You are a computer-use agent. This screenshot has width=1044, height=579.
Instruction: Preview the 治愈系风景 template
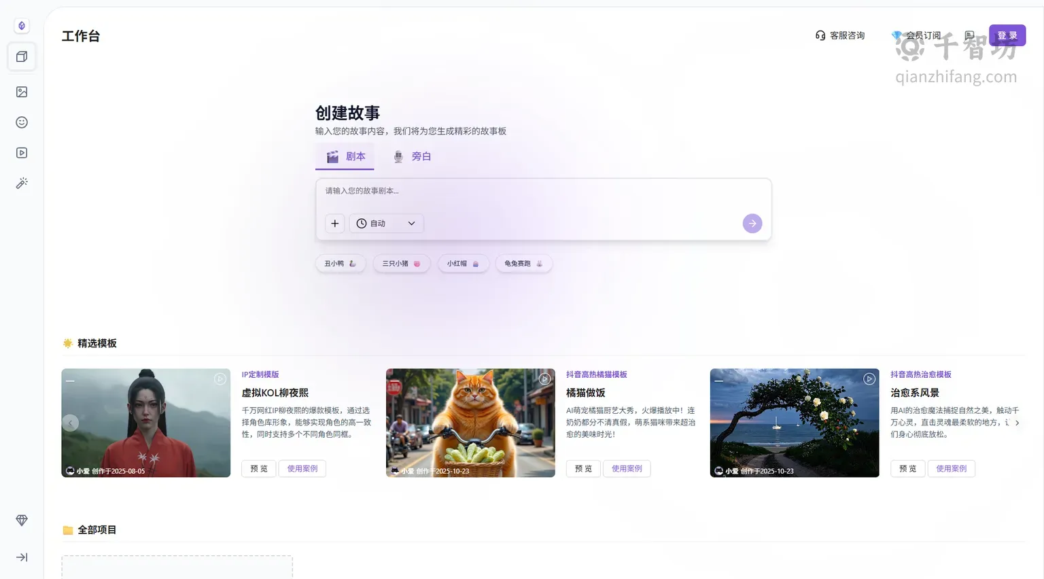tap(907, 468)
